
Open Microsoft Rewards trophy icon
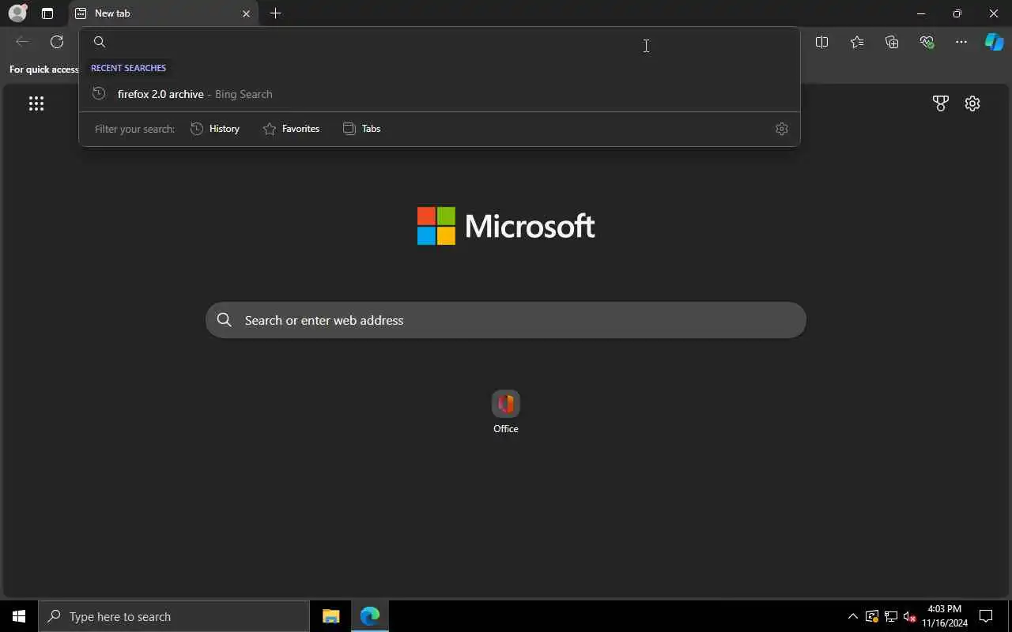pyautogui.click(x=940, y=103)
